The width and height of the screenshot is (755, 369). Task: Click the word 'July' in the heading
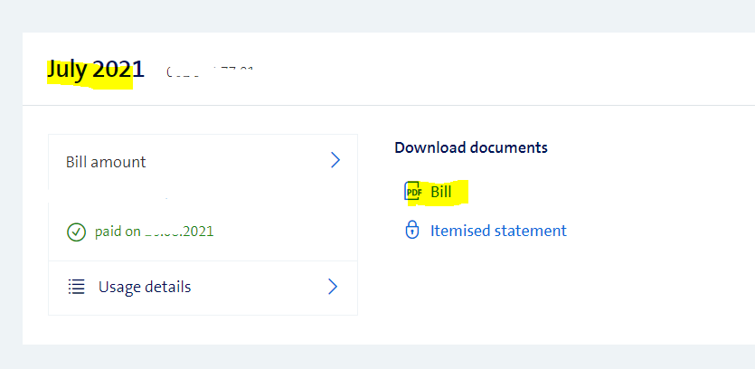tap(68, 69)
